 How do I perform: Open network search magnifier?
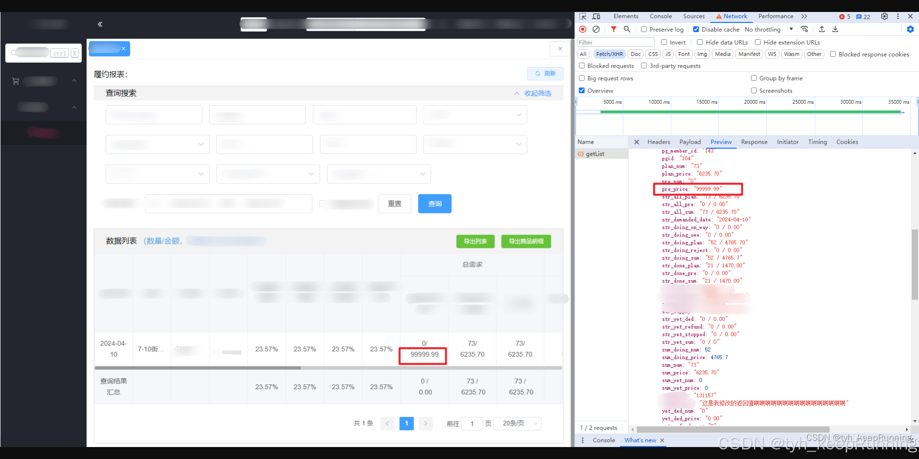click(627, 29)
